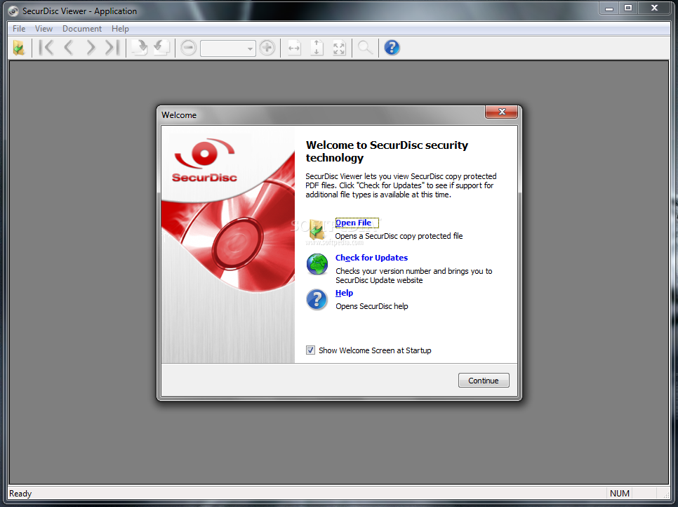Screen dimensions: 678x507
Task: Click 'Opens SecurDisc help' description text
Action: coord(372,306)
